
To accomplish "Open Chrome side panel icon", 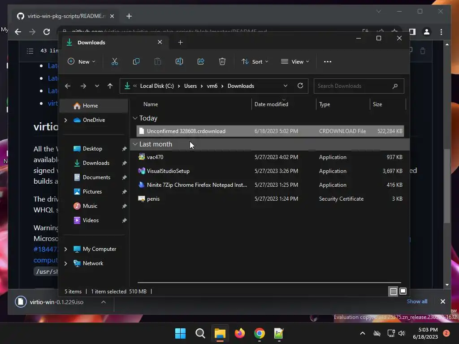I will 412,32.
